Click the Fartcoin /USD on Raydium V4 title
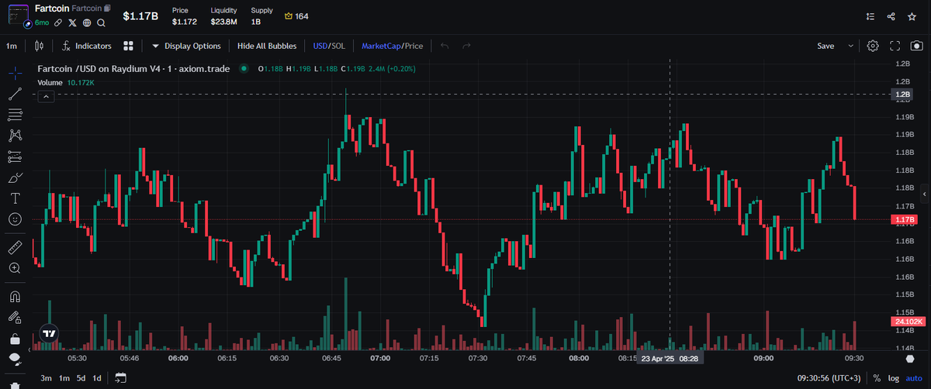 (x=134, y=69)
